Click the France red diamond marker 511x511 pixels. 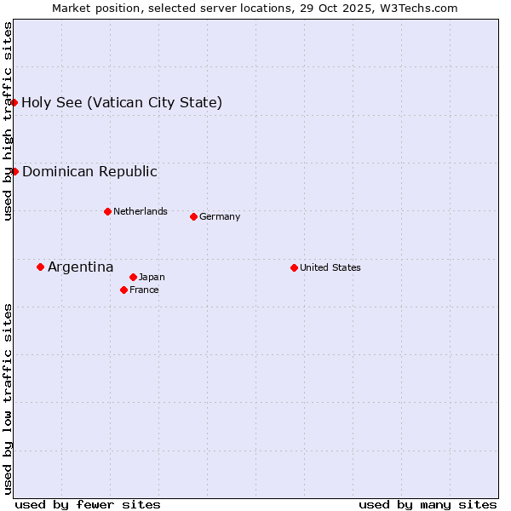tap(123, 290)
